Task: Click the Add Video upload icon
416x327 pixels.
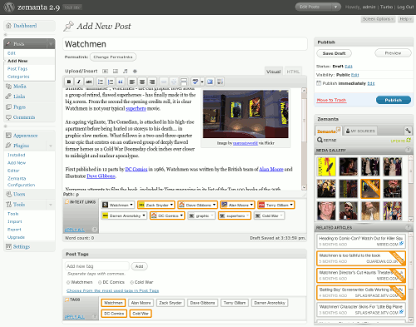Action: pyautogui.click(x=116, y=72)
